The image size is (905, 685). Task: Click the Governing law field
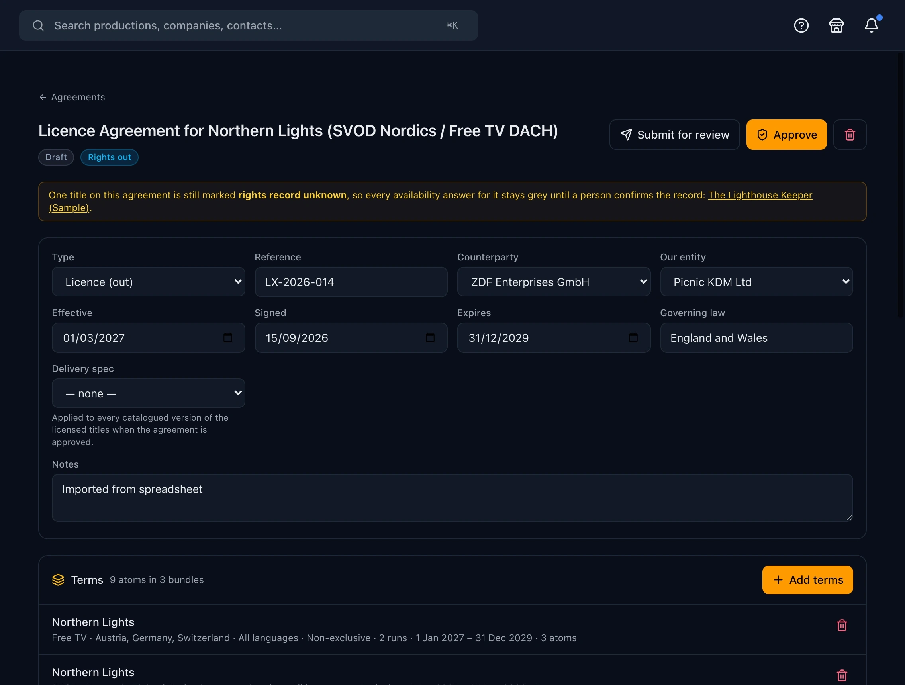[756, 338]
